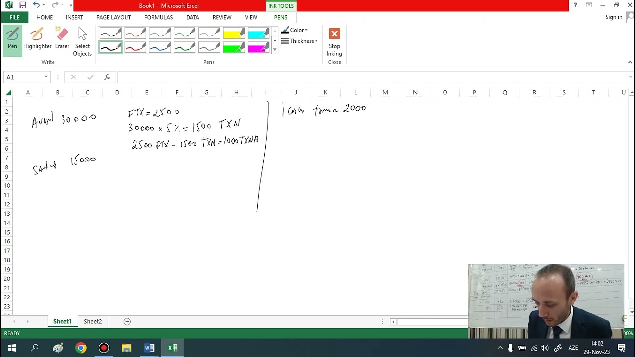Add a new sheet with plus button
The height and width of the screenshot is (357, 635).
(x=127, y=321)
